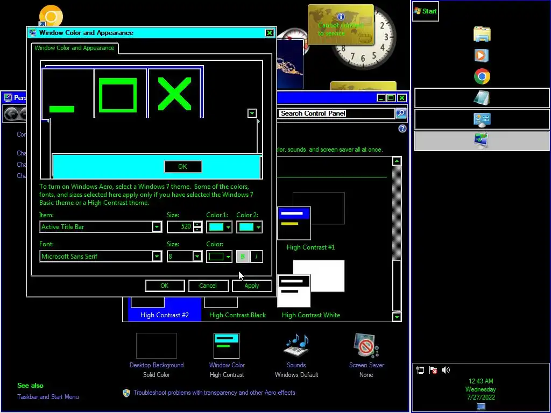Click Cancel in the dialog
Screen dimensions: 551x413
pos(208,286)
